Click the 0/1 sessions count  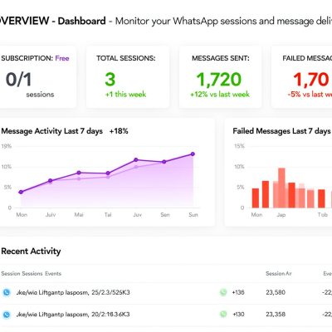[x=18, y=80]
